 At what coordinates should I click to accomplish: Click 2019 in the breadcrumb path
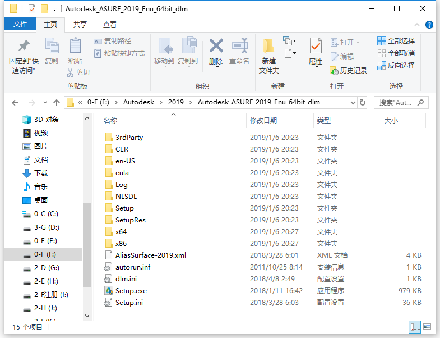(175, 102)
